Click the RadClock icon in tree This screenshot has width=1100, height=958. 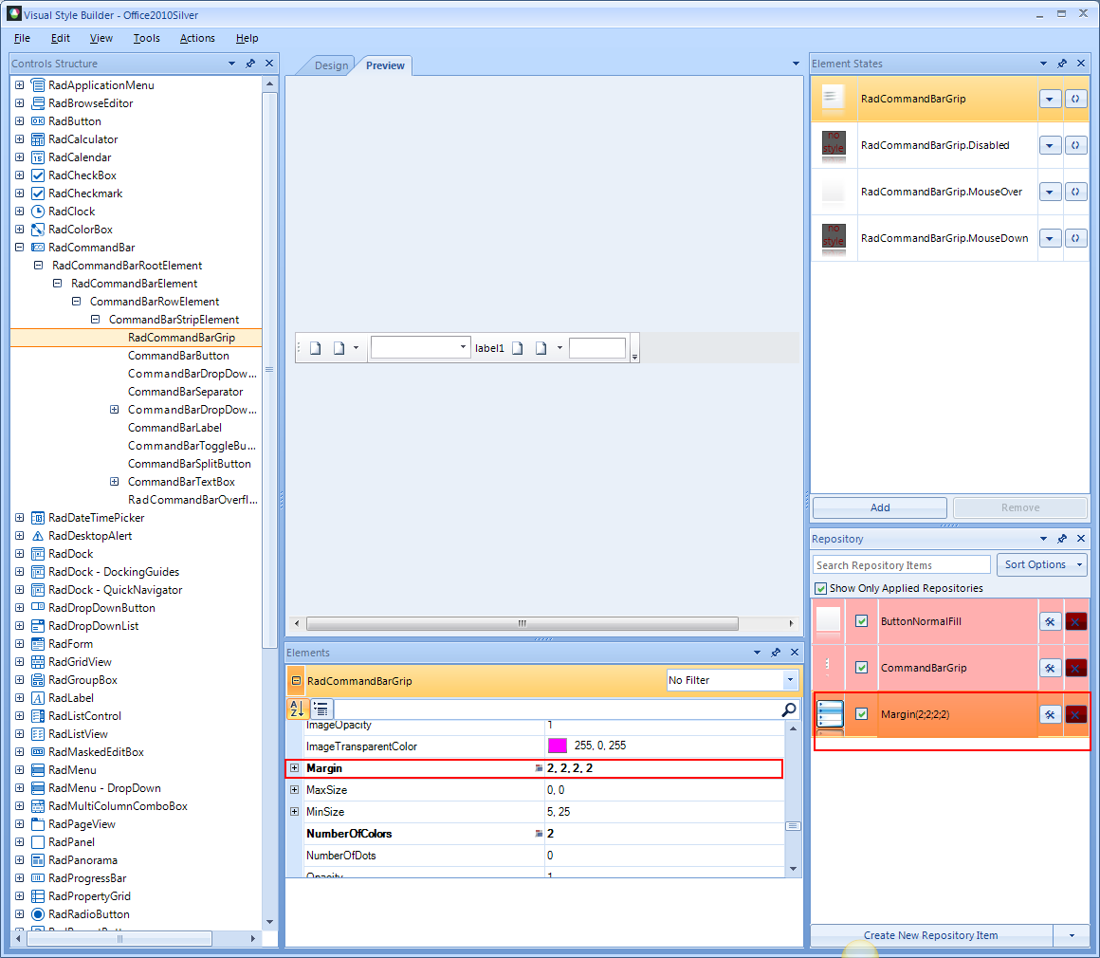(x=38, y=212)
